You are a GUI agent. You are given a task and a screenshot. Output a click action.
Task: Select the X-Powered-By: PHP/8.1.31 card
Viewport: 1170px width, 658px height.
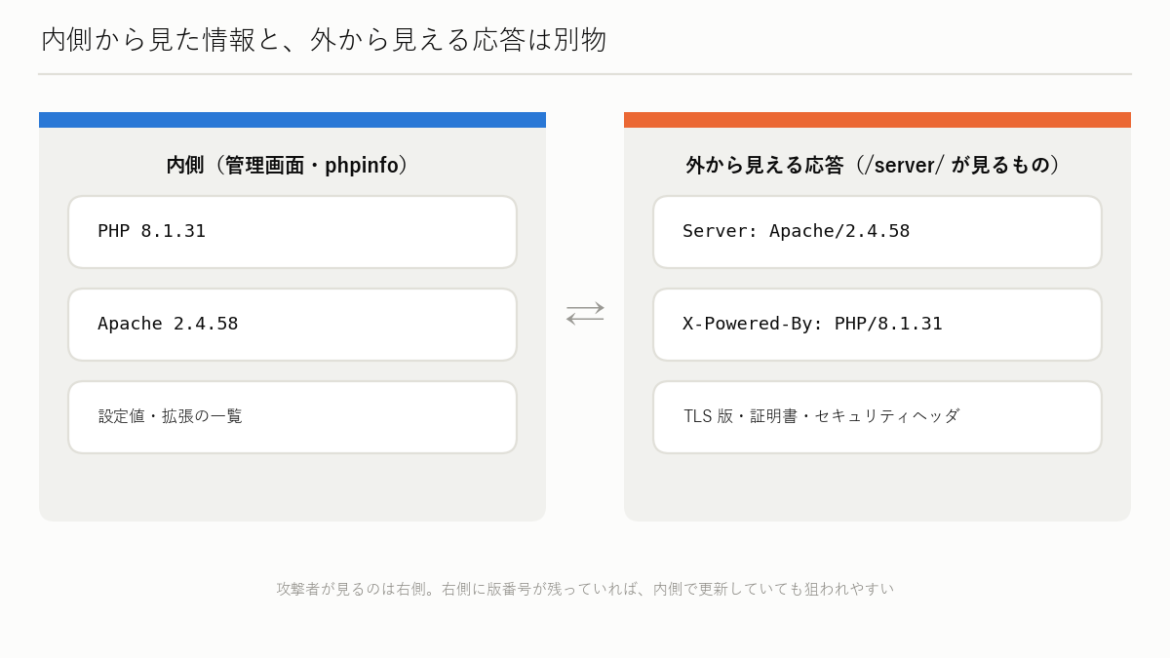(877, 325)
